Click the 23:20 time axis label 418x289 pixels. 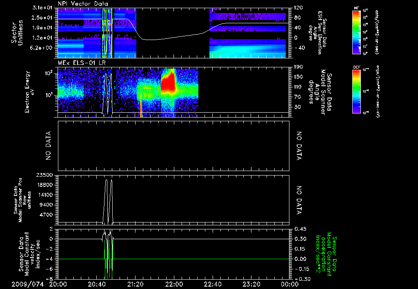click(x=251, y=285)
